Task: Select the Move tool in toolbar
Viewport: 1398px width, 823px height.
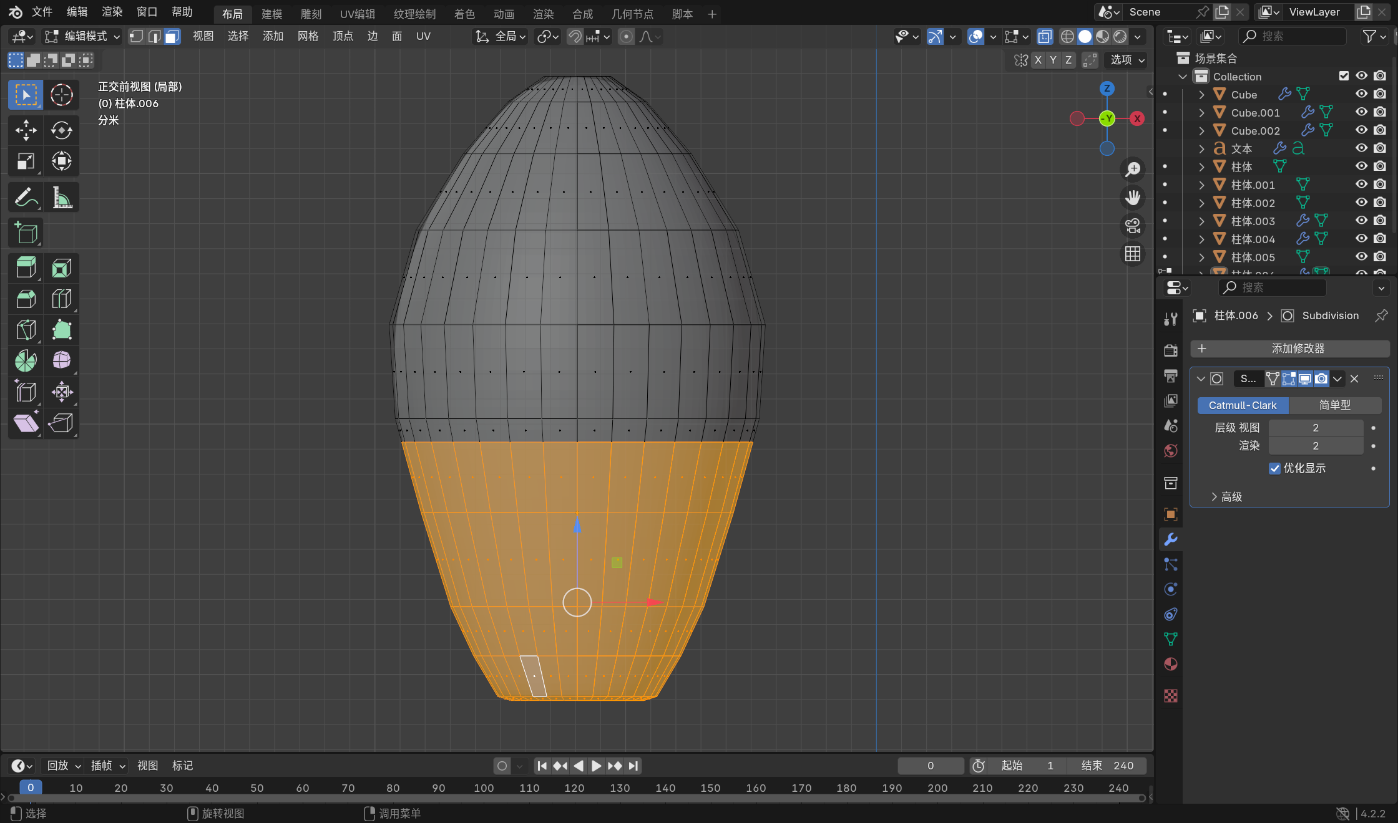Action: pos(26,130)
